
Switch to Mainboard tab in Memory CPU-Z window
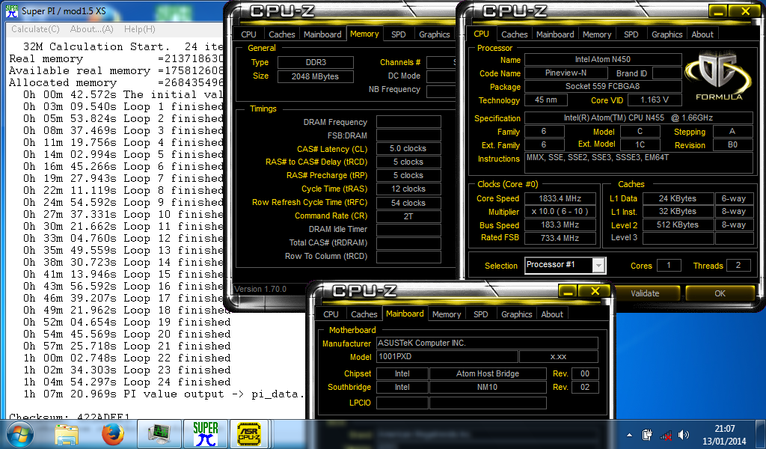tap(322, 34)
